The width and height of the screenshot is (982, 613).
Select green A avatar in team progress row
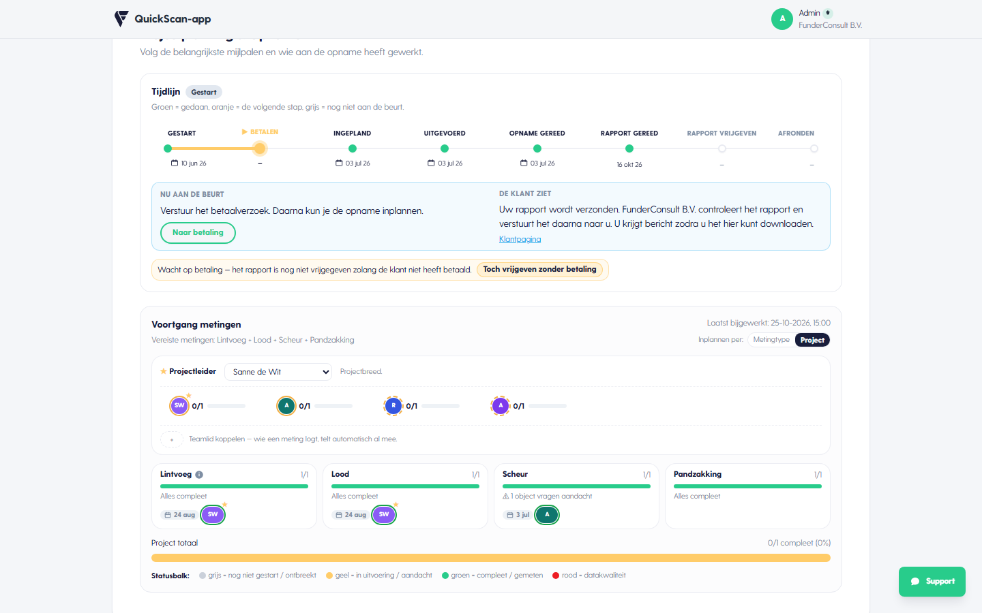286,405
